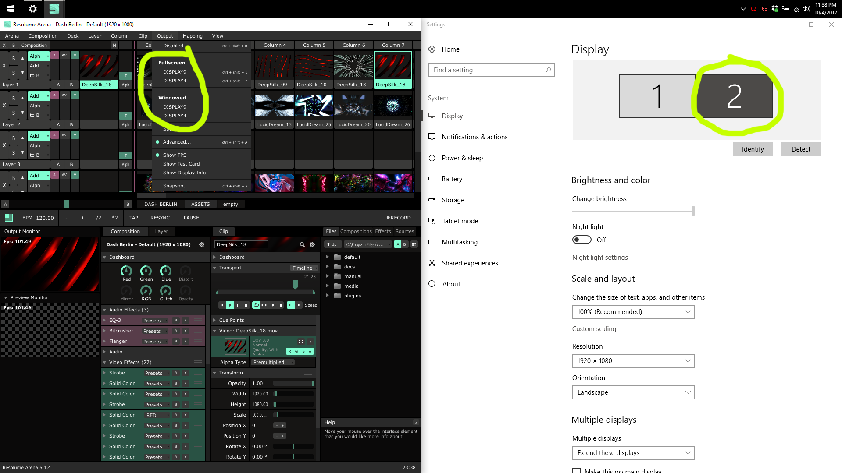Screen dimensions: 842x473
Task: Click the loop playback mode icon in Transport
Action: 256,305
